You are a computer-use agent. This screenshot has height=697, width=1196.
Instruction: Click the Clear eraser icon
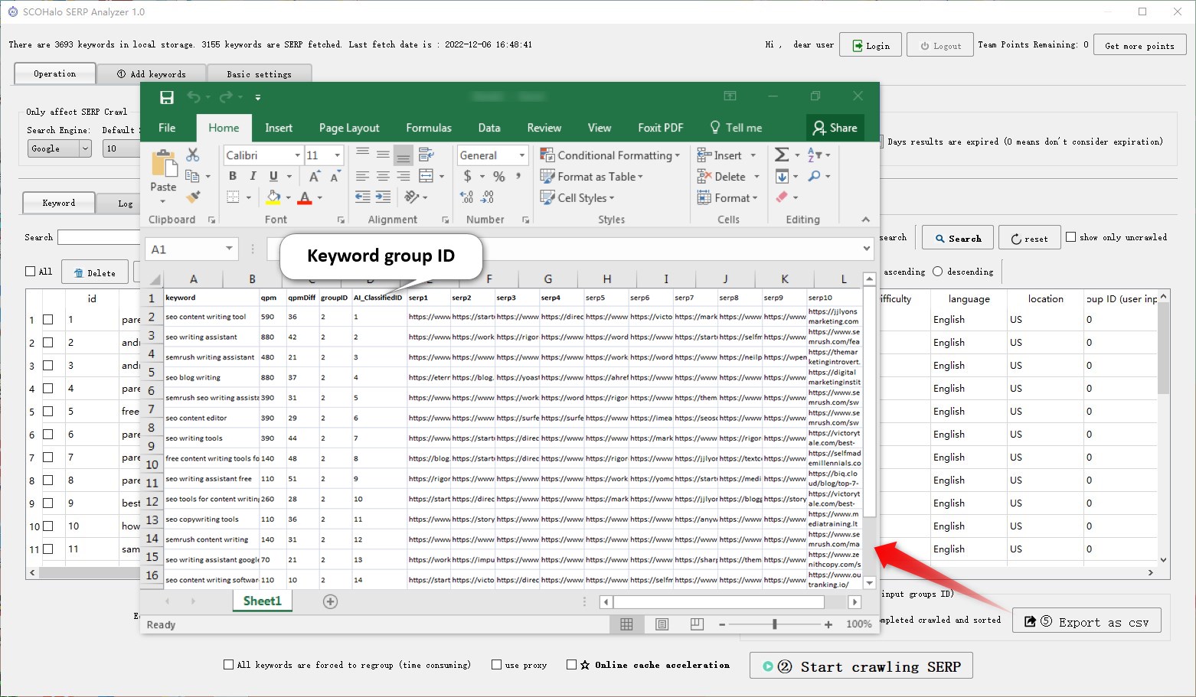point(782,197)
